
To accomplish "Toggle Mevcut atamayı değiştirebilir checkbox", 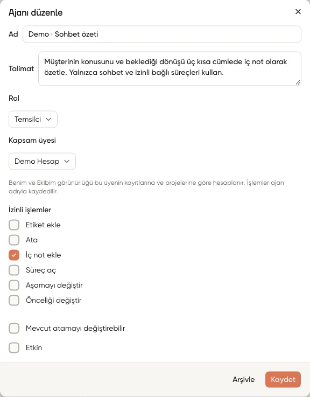I will [x=14, y=328].
